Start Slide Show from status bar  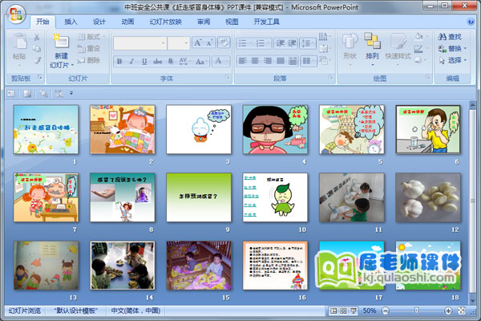coord(354,311)
